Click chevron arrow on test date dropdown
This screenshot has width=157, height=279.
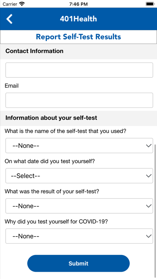(x=149, y=176)
